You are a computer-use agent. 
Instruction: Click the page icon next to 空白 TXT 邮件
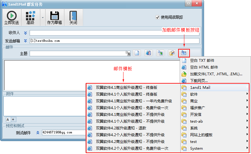[x=184, y=61]
